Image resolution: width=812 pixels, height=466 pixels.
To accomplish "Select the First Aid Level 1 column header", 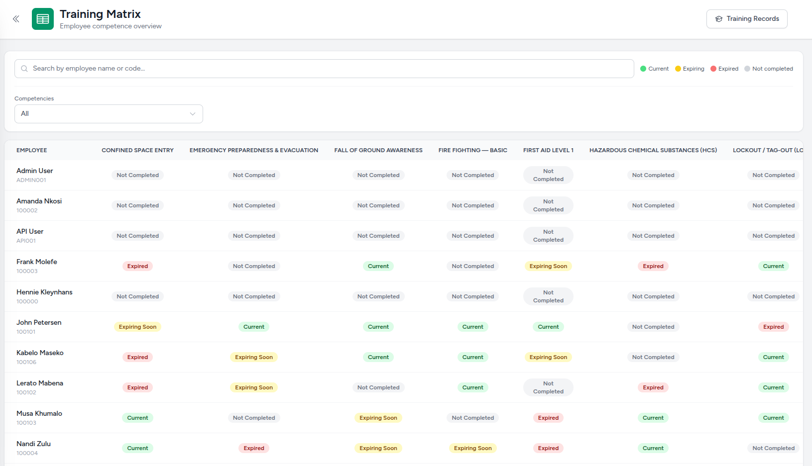I will tap(548, 150).
